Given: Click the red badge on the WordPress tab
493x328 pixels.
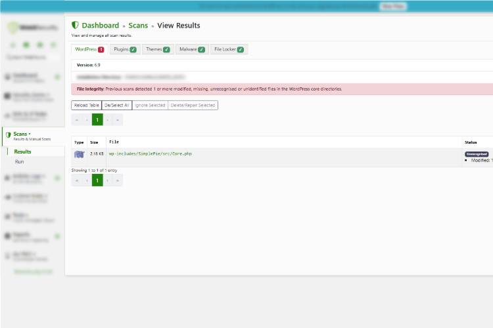Looking at the screenshot, I should 101,49.
